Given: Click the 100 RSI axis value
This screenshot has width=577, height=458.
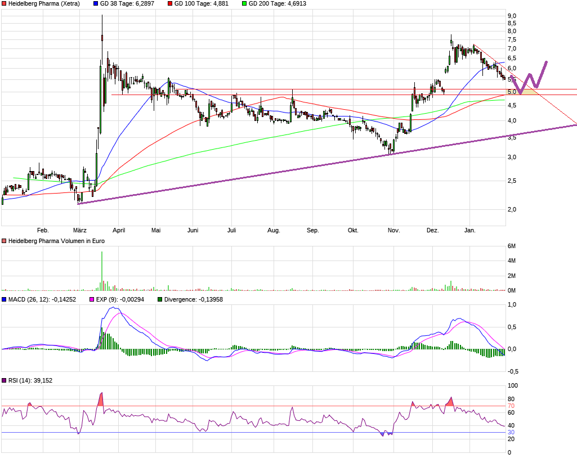Looking at the screenshot, I should click(x=513, y=385).
